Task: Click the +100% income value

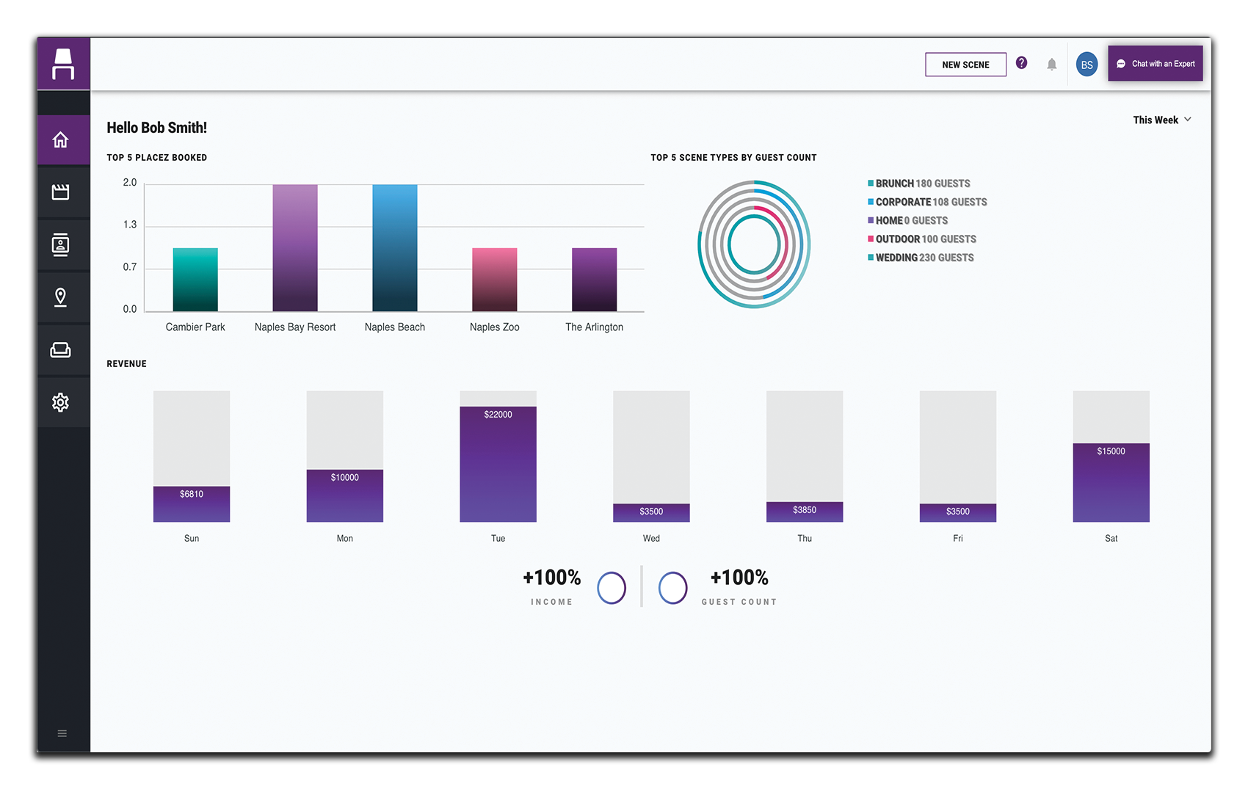Action: pyautogui.click(x=552, y=578)
